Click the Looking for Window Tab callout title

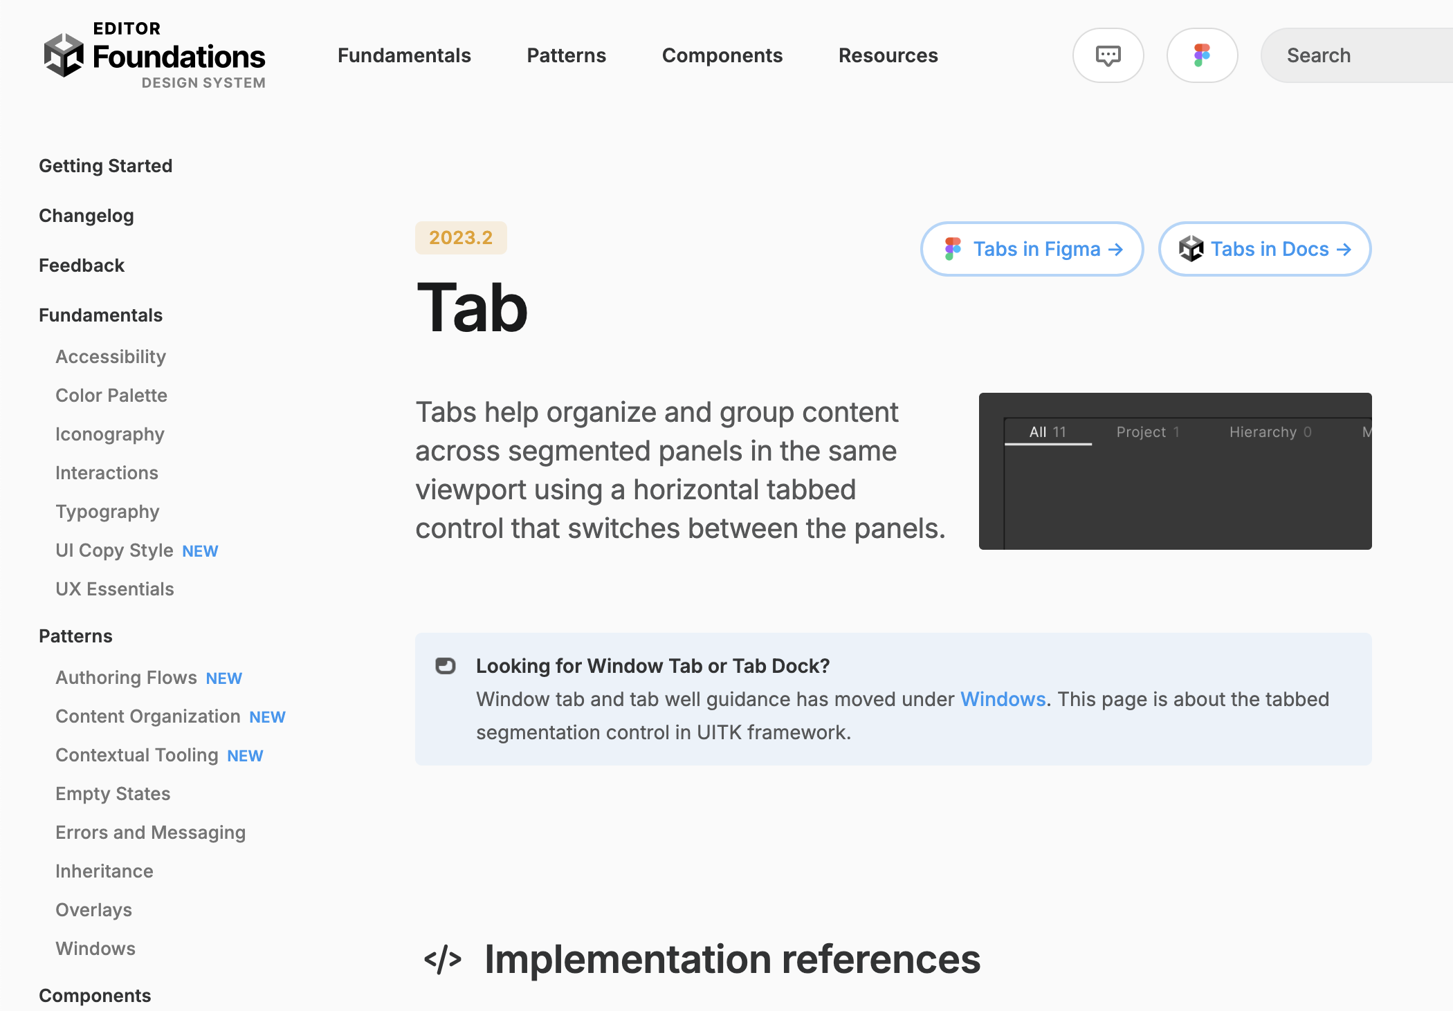(x=652, y=666)
